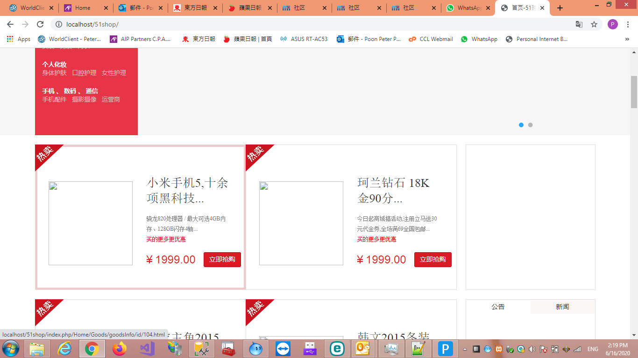Open the Apps bookmarks shortcut
The width and height of the screenshot is (638, 358).
[x=19, y=39]
